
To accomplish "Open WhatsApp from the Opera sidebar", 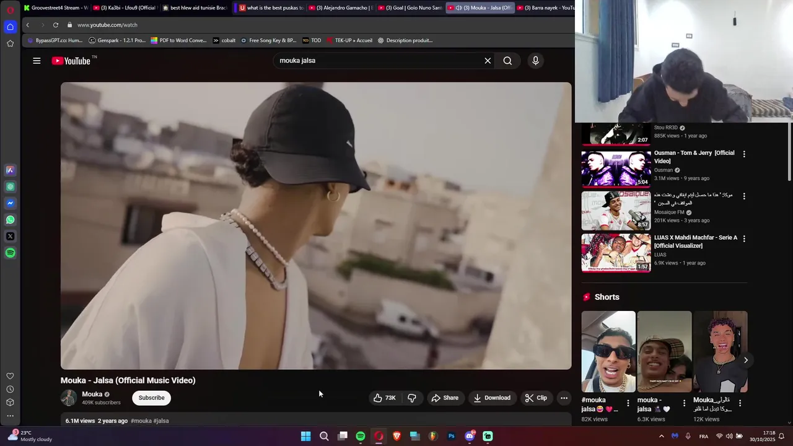I will coord(10,220).
